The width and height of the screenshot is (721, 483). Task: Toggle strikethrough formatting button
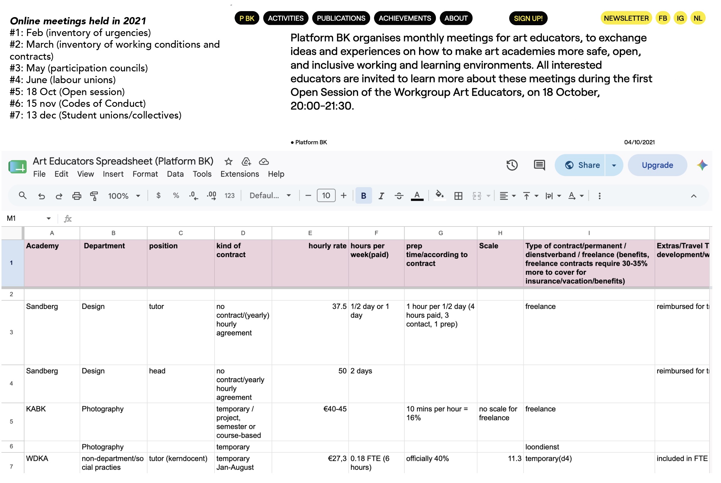(x=399, y=196)
